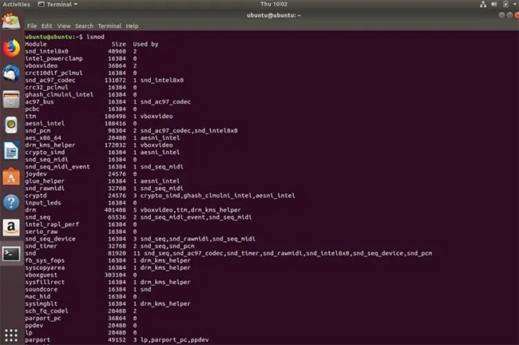Open Amazon launcher in the dock
Image resolution: width=519 pixels, height=345 pixels.
12,228
